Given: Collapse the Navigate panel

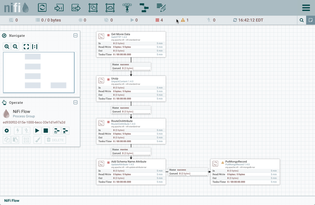Looking at the screenshot, I should point(75,35).
